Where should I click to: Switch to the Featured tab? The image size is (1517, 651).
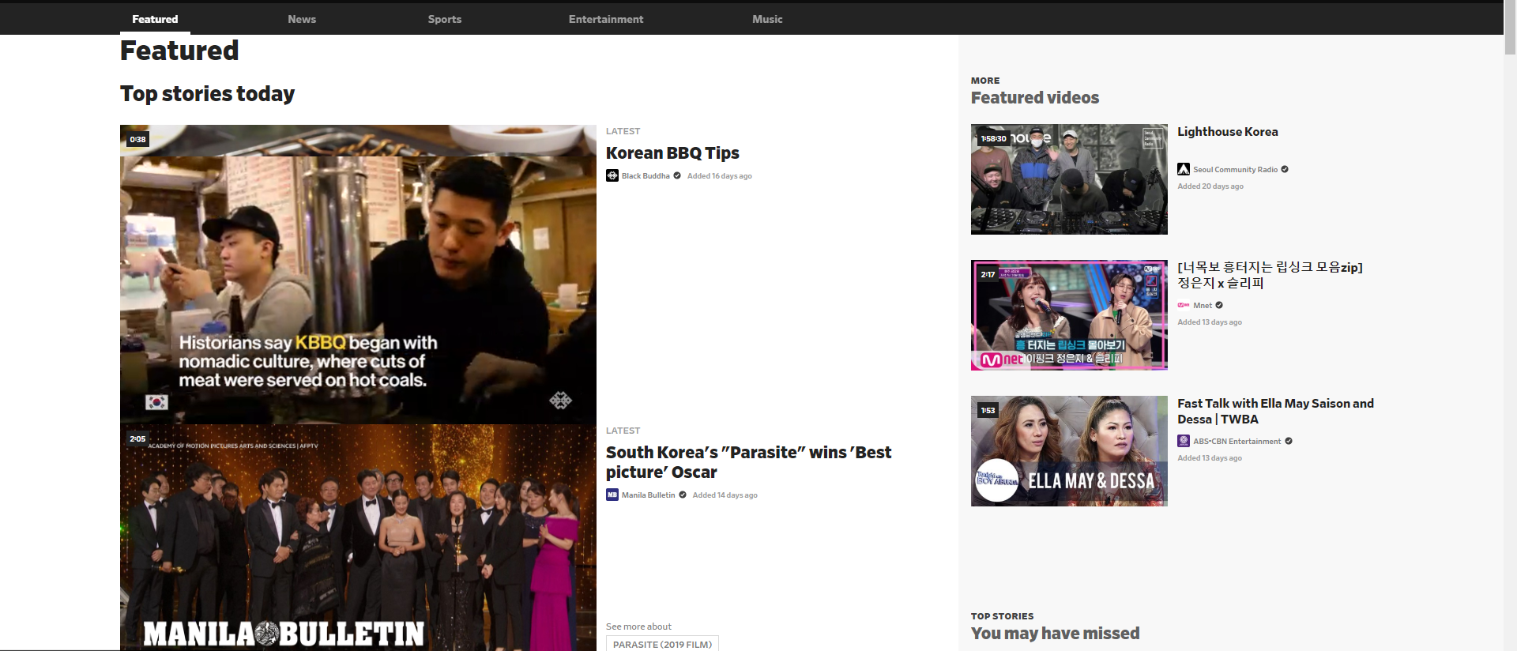point(155,19)
